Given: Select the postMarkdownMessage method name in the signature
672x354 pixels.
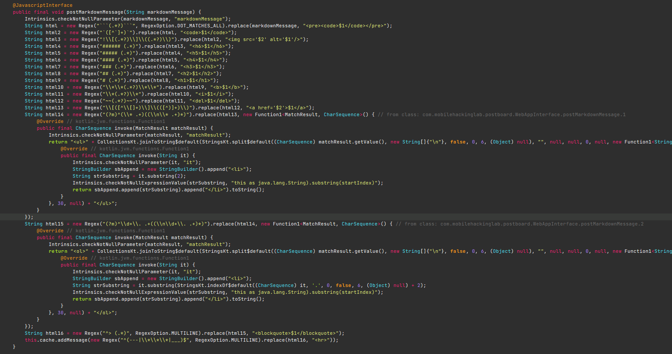Looking at the screenshot, I should click(95, 12).
